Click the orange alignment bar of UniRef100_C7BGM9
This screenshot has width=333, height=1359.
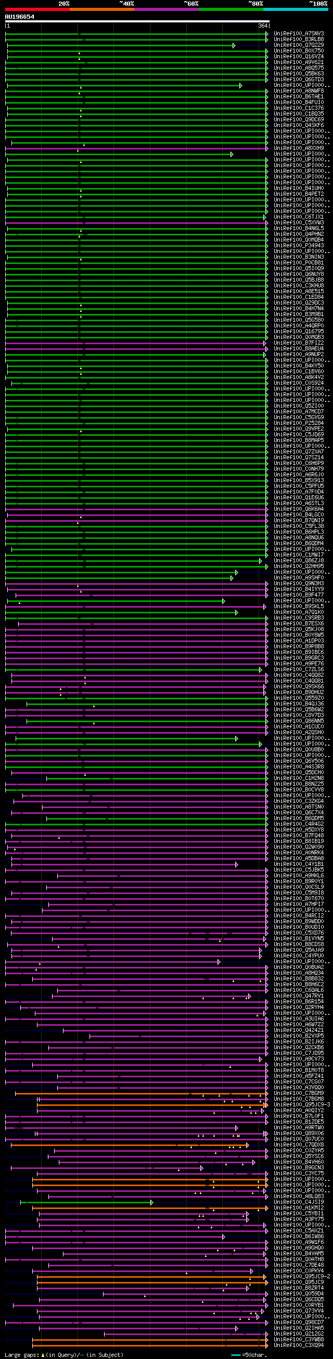pyautogui.click(x=140, y=1093)
